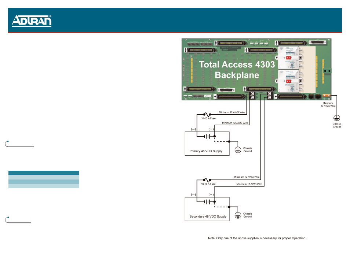Click the "Secondary 48 VDC Supply" label
The height and width of the screenshot is (270, 350).
pyautogui.click(x=208, y=217)
